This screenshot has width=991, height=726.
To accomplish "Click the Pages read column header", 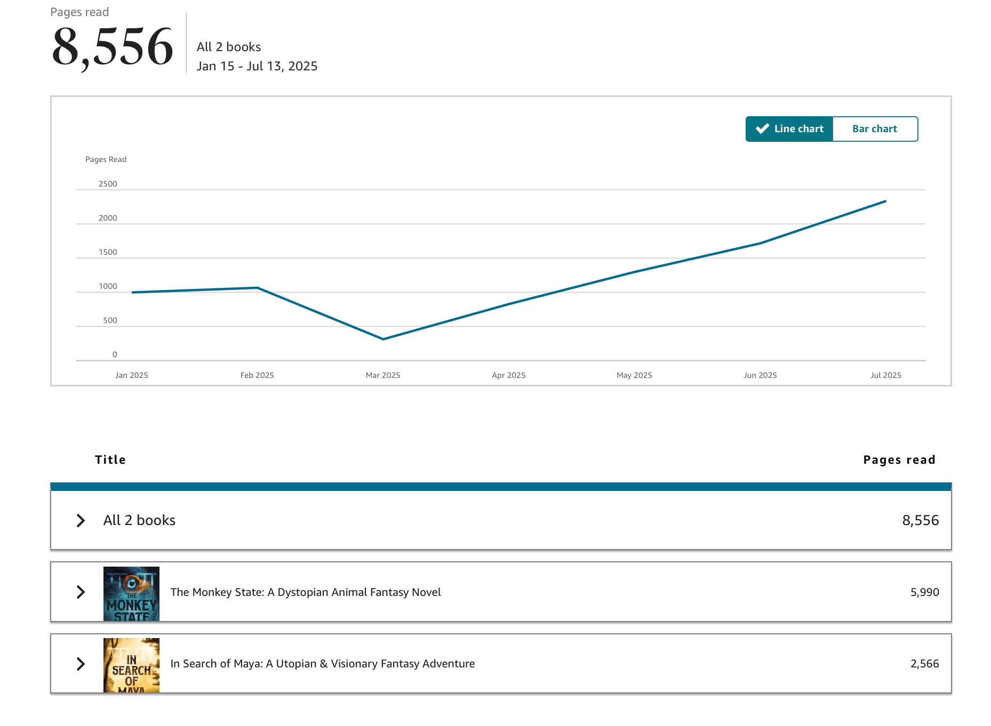I will 899,459.
